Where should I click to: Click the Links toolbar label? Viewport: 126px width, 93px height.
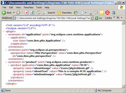click(108, 18)
